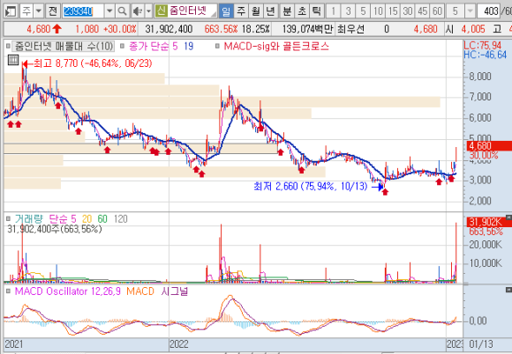This screenshot has width=512, height=354.
Task: Click the window layout icon at toolbar start
Action: [x=11, y=11]
